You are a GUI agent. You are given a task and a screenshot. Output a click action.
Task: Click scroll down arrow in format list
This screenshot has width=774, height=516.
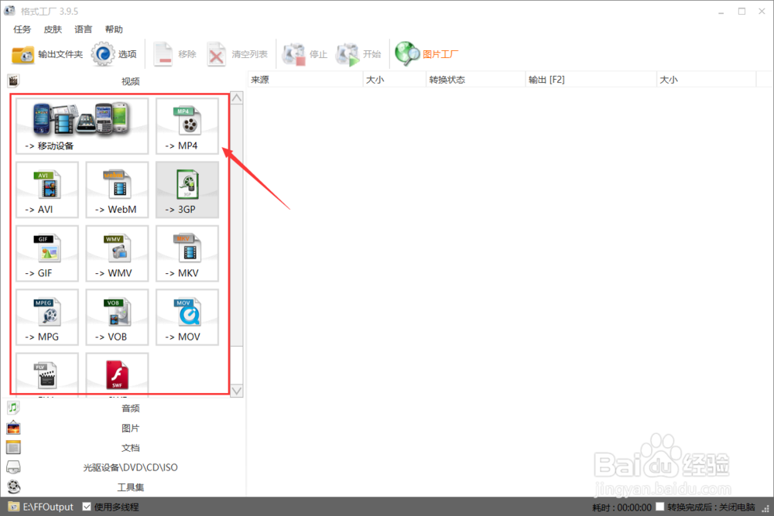pyautogui.click(x=237, y=391)
